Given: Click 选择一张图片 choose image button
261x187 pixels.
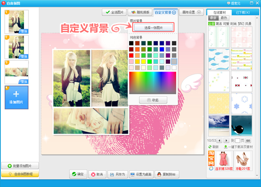Looking at the screenshot, I should point(153,27).
